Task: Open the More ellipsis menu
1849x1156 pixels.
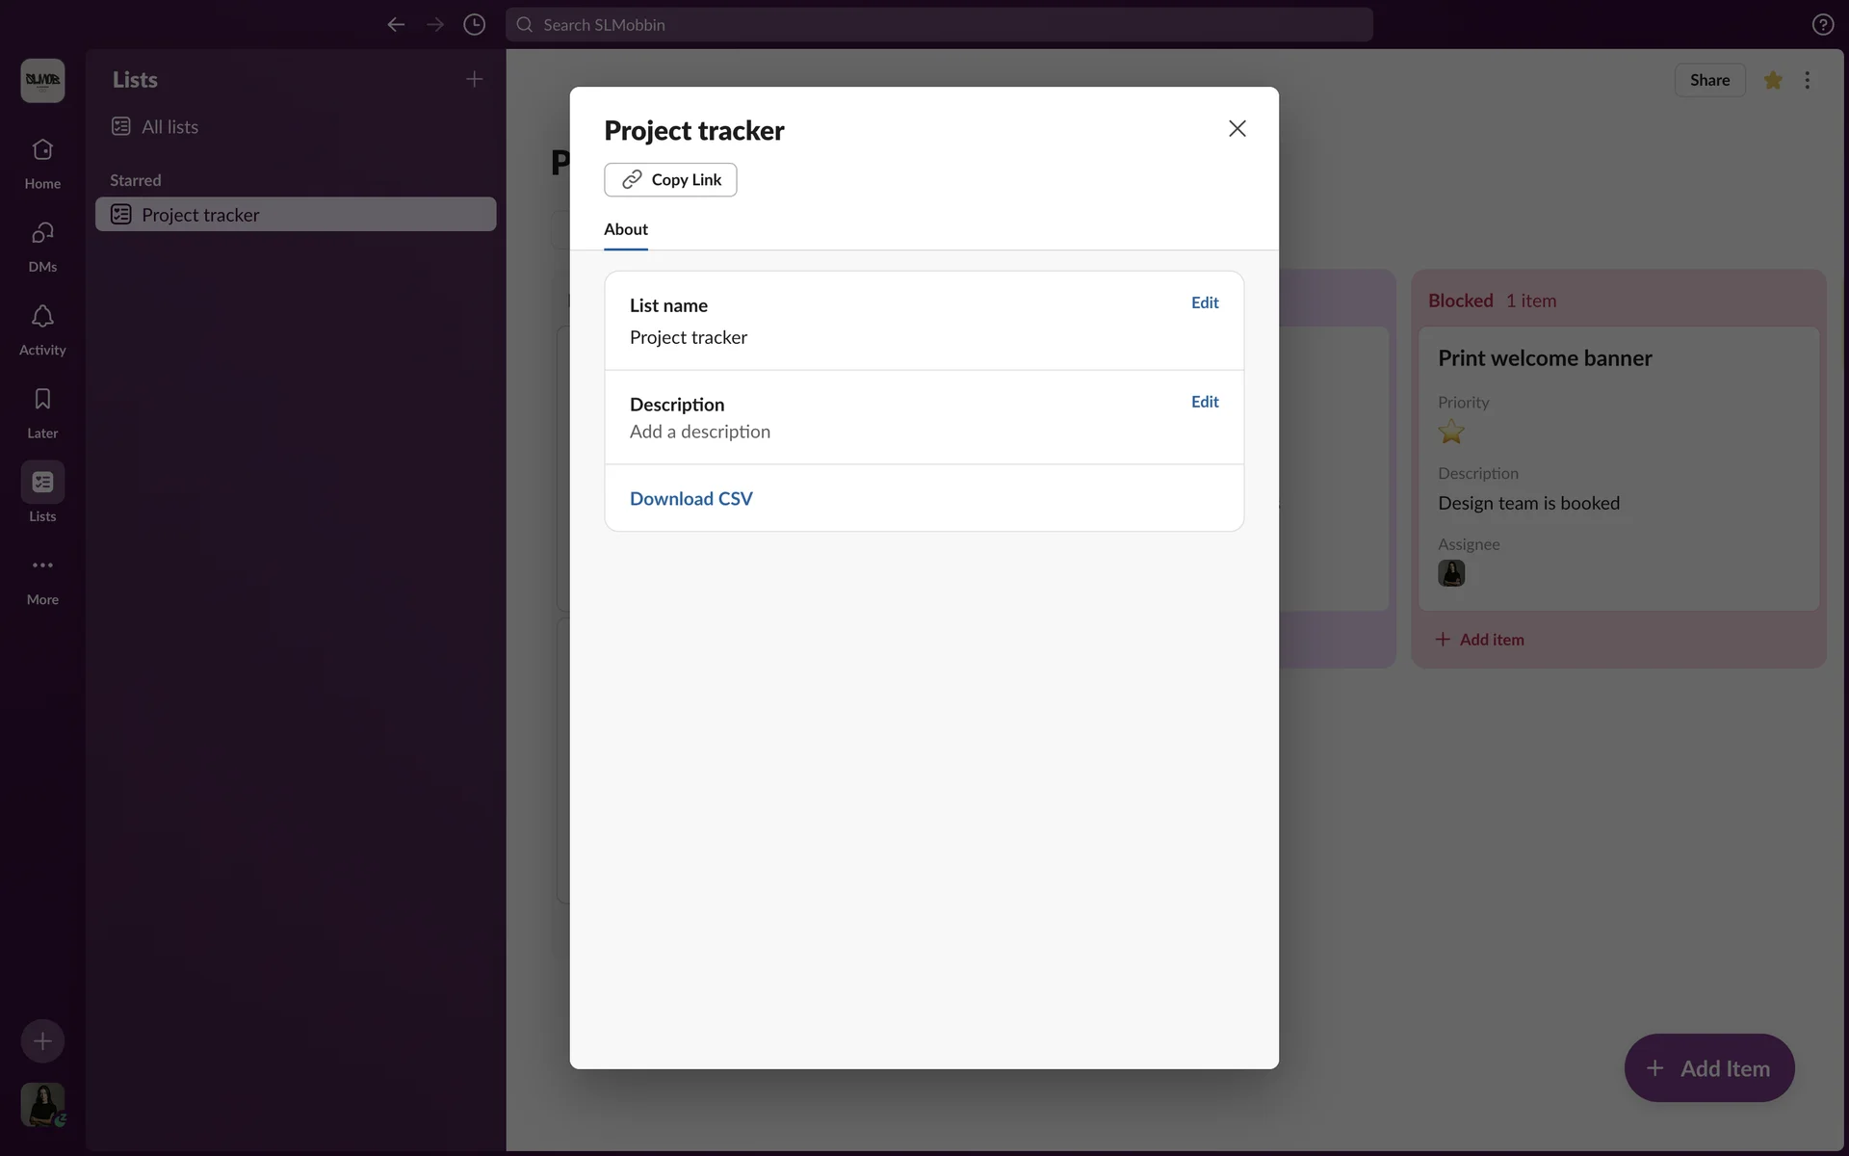Action: pos(42,565)
